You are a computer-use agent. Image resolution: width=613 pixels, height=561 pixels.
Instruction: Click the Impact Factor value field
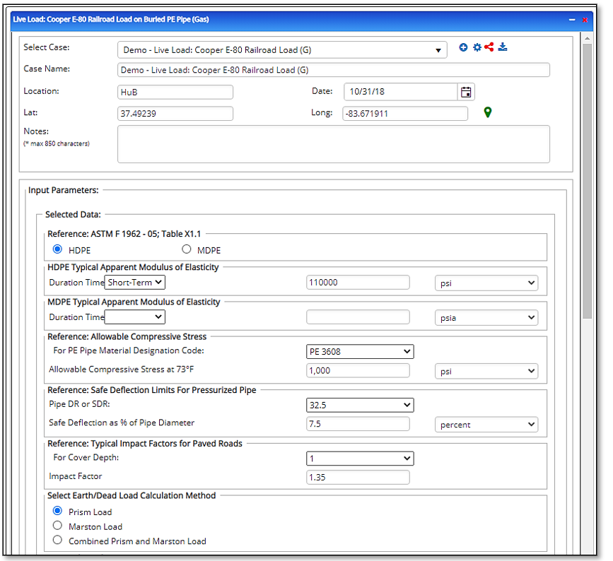357,477
